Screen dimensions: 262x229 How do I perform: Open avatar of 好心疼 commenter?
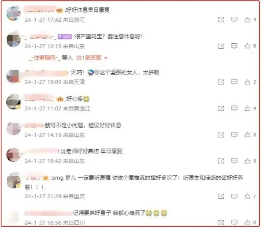point(13,101)
